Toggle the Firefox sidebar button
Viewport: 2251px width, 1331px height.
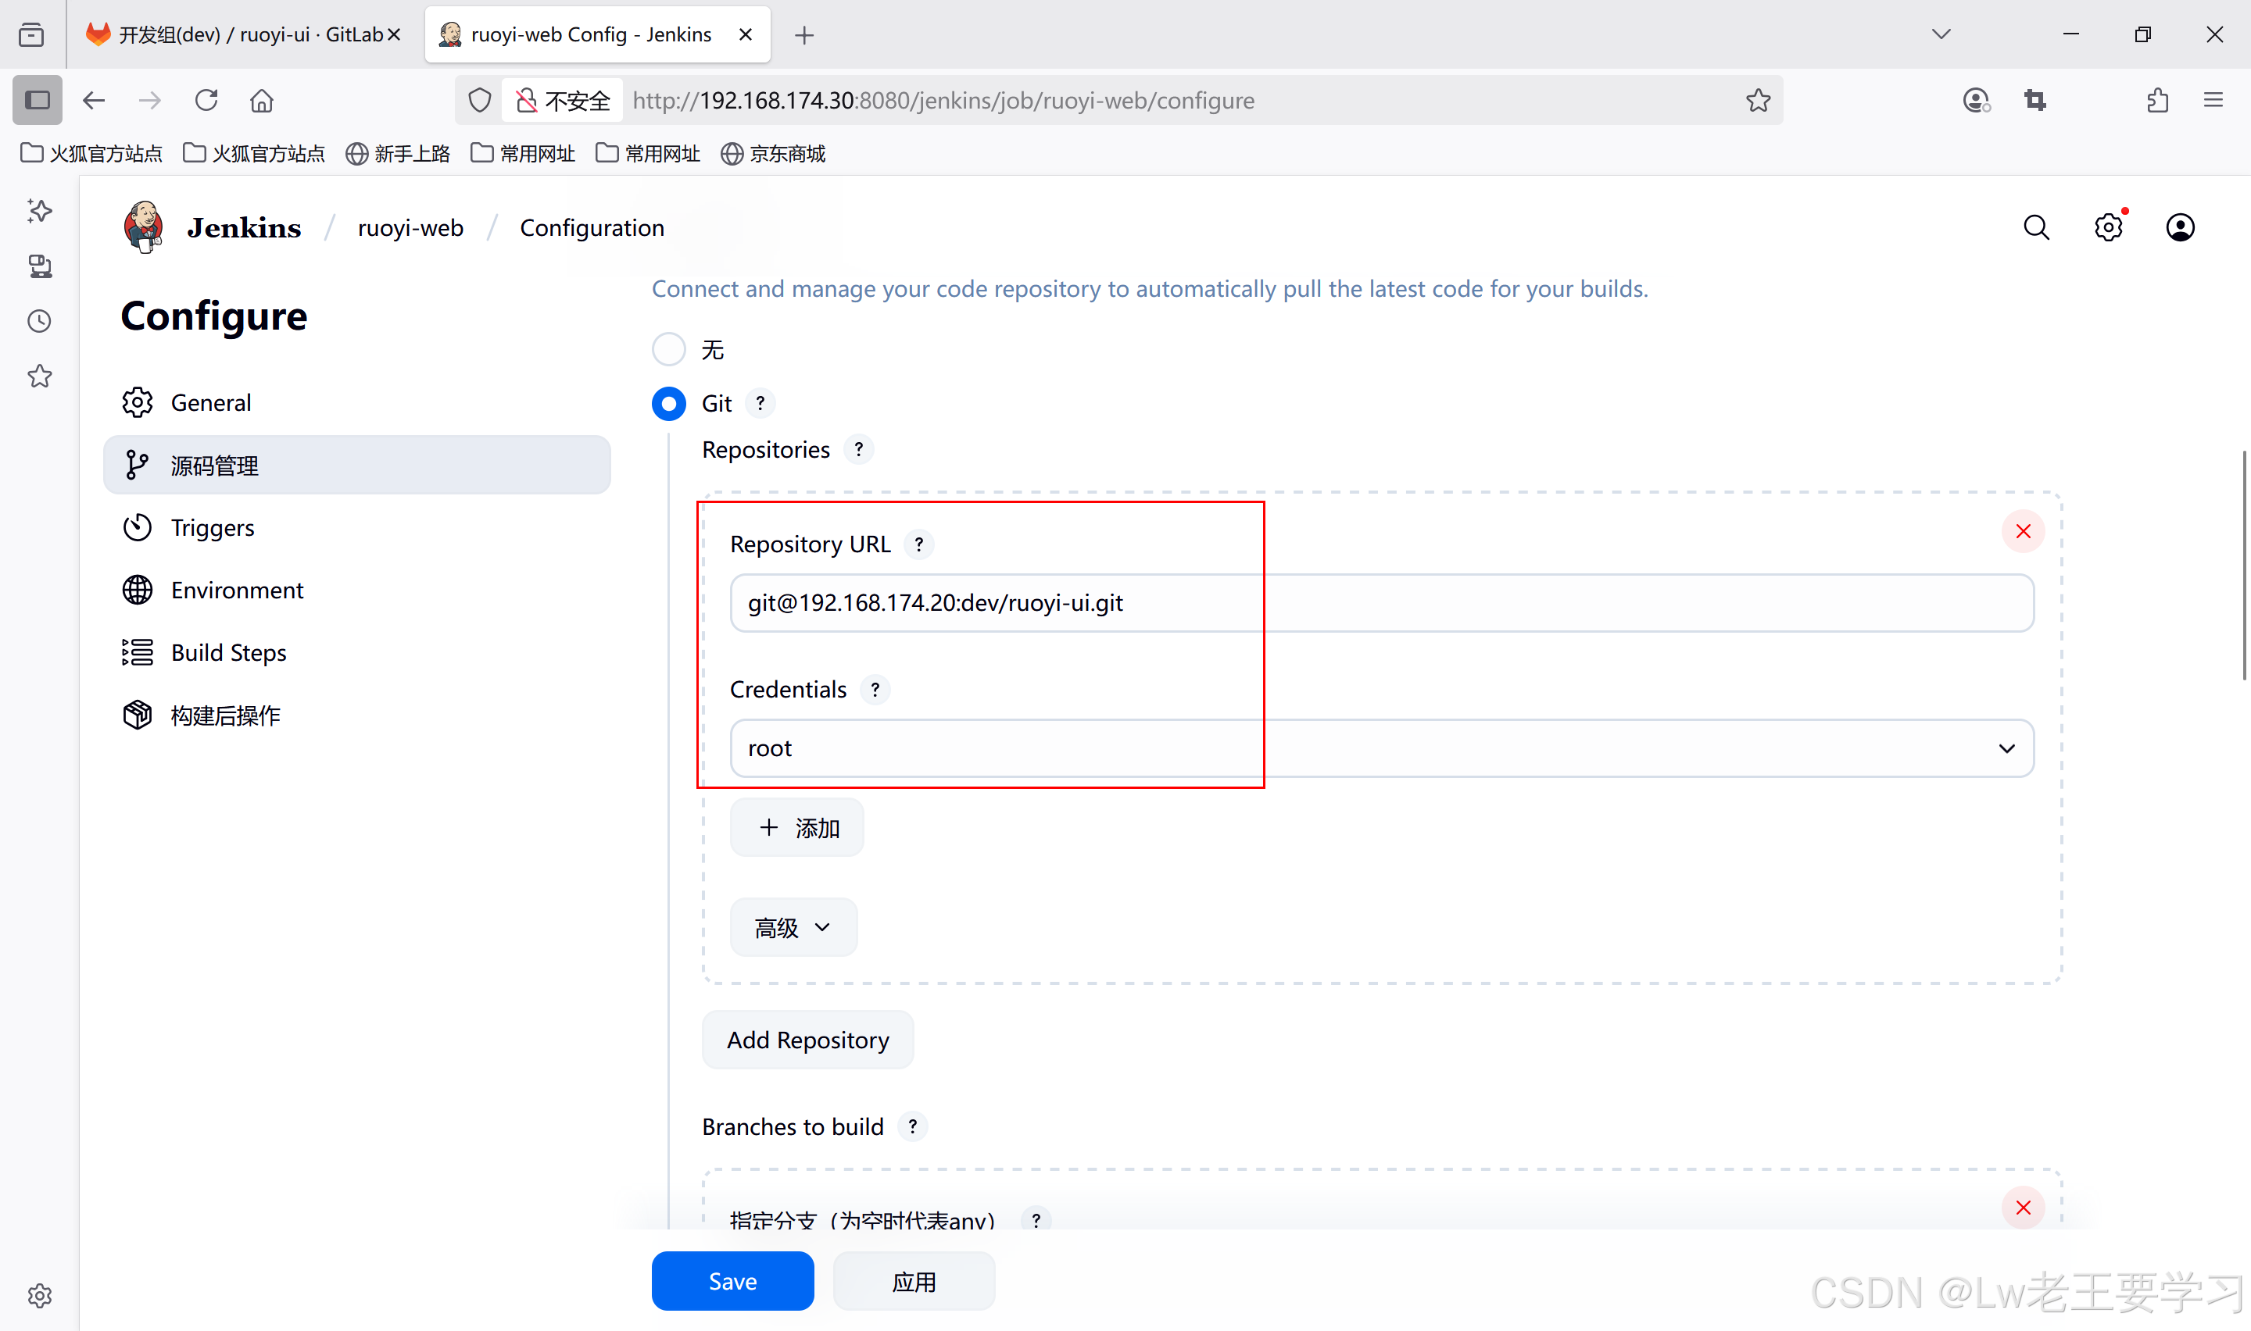(37, 101)
